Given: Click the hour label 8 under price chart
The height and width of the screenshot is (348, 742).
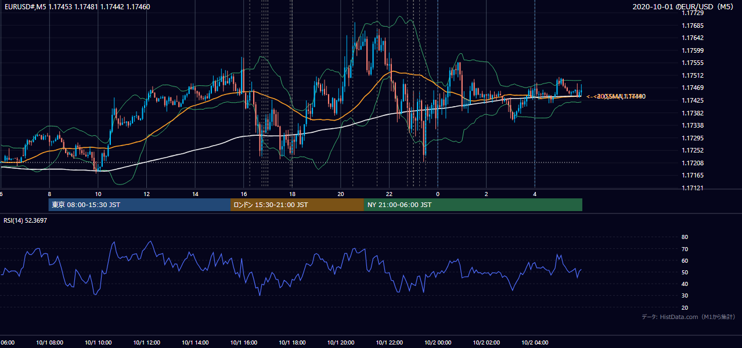Looking at the screenshot, I should [49, 194].
